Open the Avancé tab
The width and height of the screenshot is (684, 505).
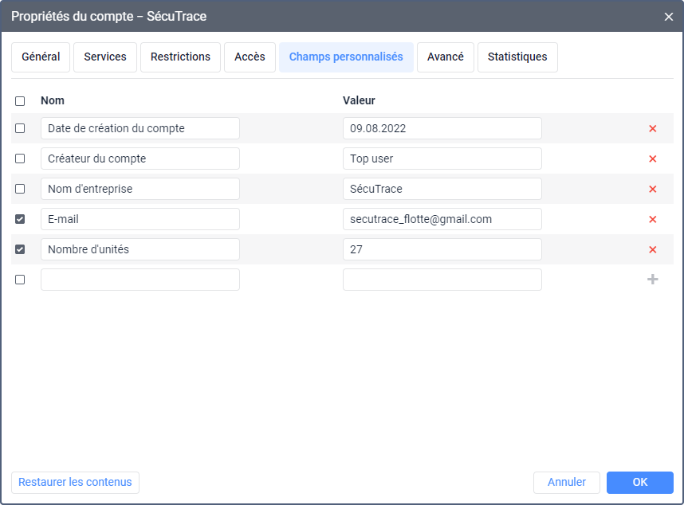(446, 57)
